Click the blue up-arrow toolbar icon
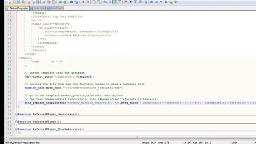The image size is (256, 144). [156, 2]
